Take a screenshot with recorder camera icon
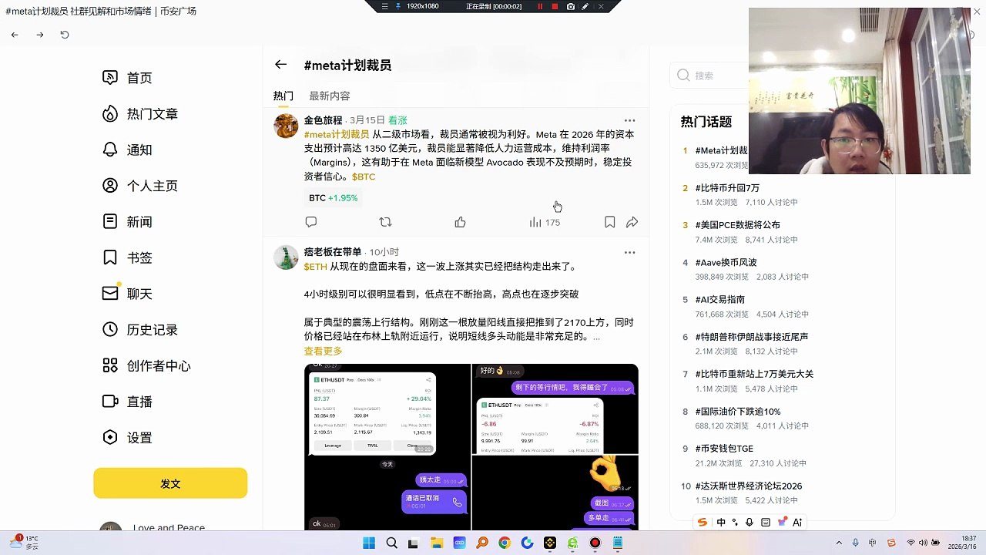The image size is (986, 555). click(x=570, y=6)
